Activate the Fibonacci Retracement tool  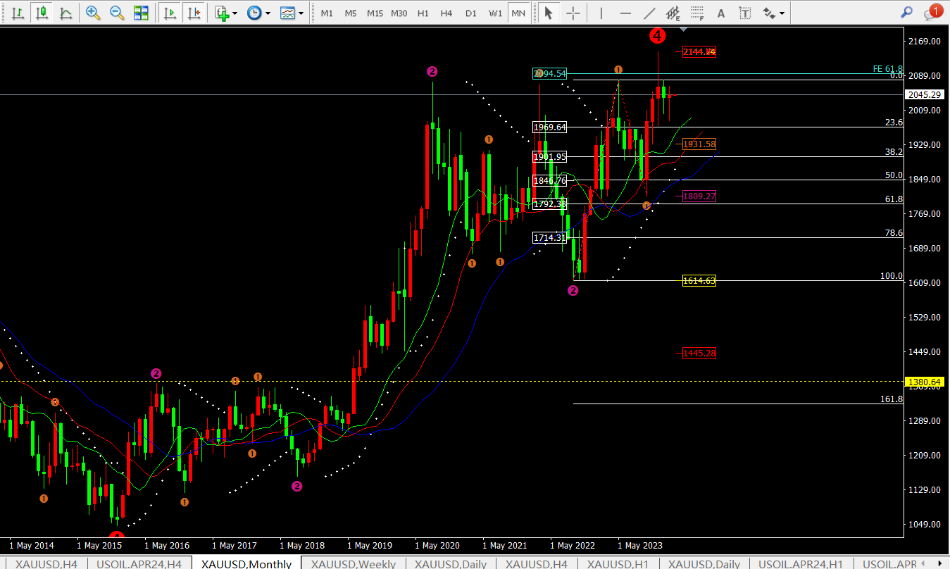(697, 13)
